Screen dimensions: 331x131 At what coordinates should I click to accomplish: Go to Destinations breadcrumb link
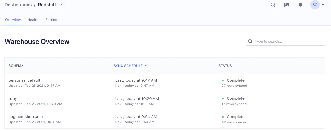(x=18, y=5)
